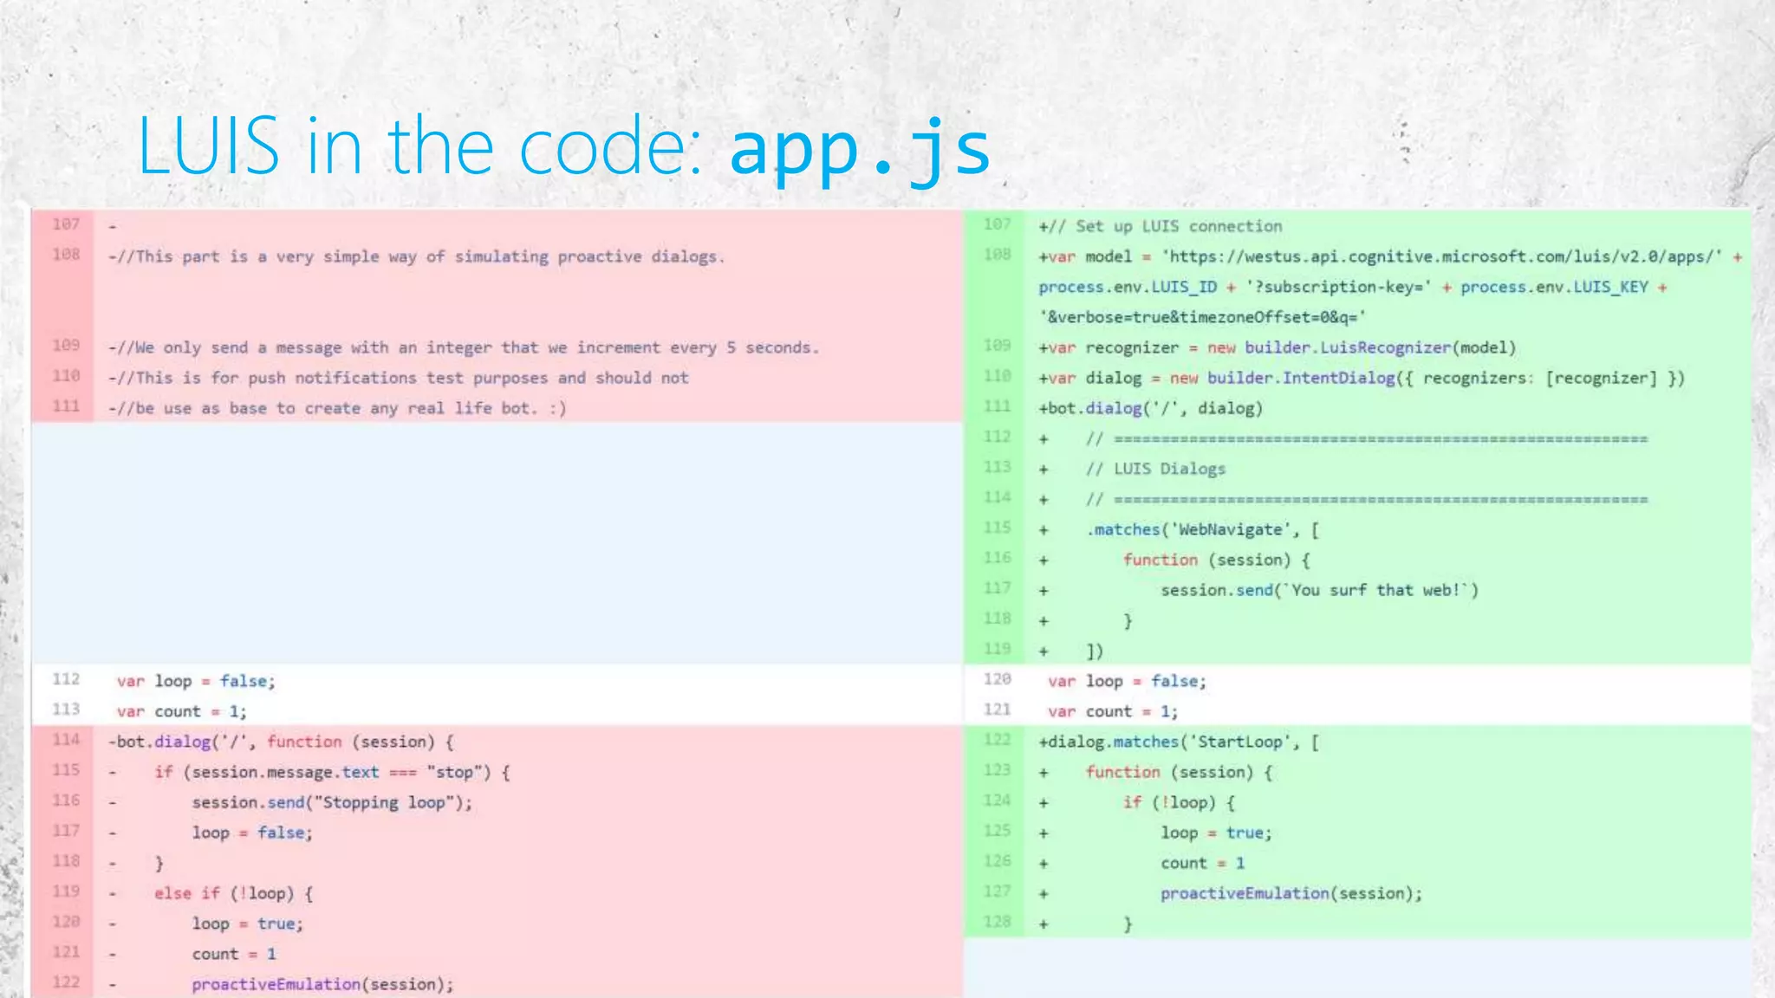1775x998 pixels.
Task: Click the line '&verbose=true&timezoneOffset=0&q='
Action: [1202, 317]
